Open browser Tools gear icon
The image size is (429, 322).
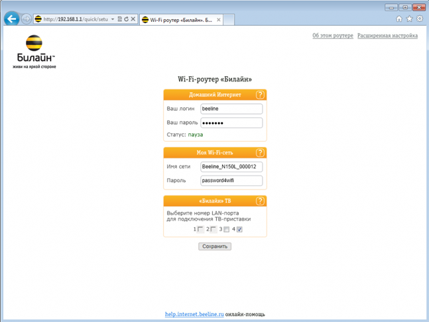tap(420, 19)
